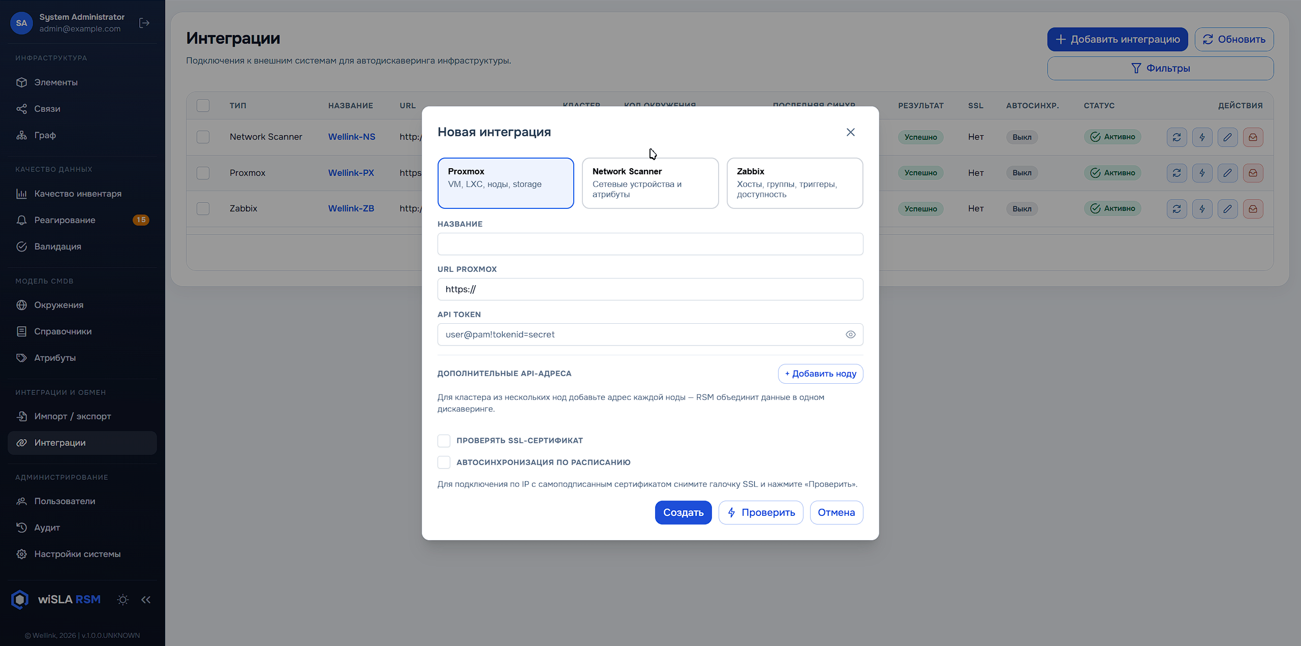The width and height of the screenshot is (1301, 646).
Task: Click sync icon in Network Scanner row
Action: point(1176,137)
